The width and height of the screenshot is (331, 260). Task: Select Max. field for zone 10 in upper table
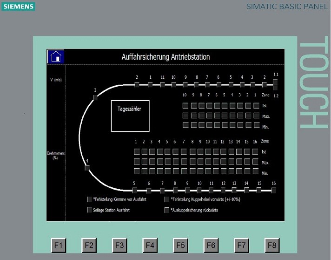click(185, 116)
